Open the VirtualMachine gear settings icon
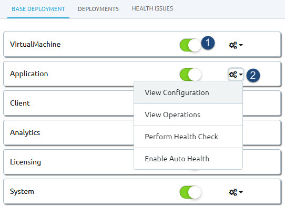 coord(233,45)
